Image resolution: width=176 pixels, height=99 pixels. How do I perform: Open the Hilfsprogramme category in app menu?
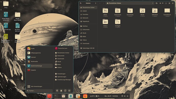[x=40, y=53]
